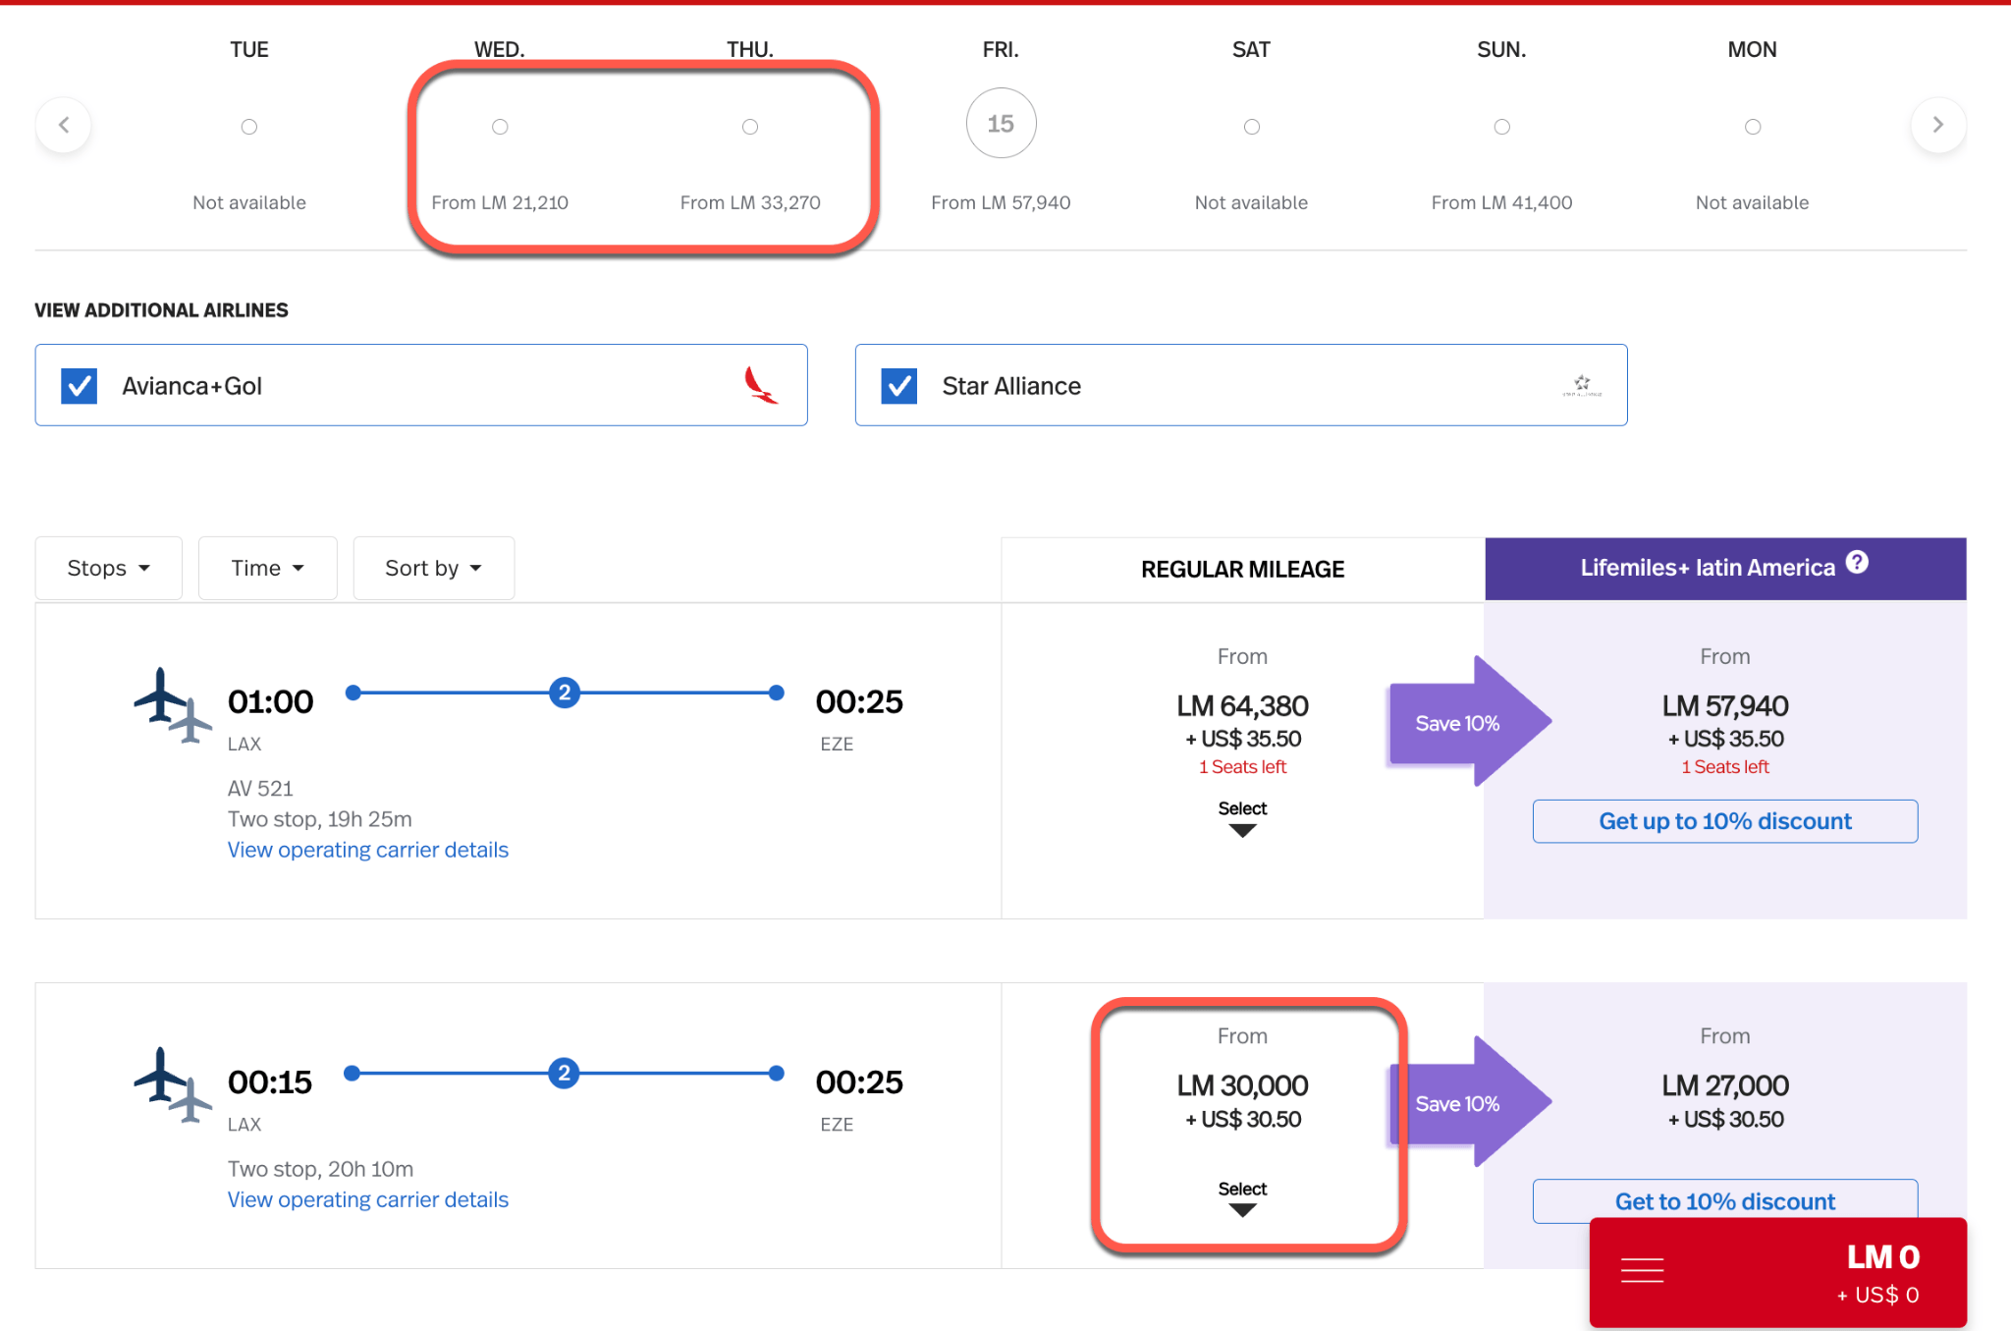This screenshot has width=2011, height=1331.
Task: Select Sunday date radio button
Action: [x=1502, y=127]
